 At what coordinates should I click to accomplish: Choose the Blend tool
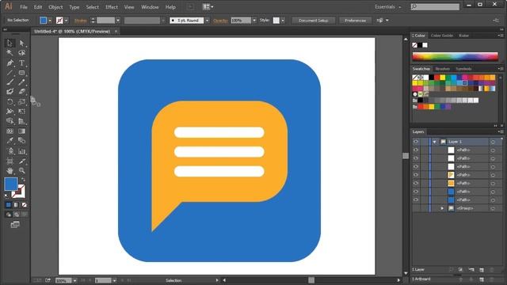pyautogui.click(x=21, y=141)
